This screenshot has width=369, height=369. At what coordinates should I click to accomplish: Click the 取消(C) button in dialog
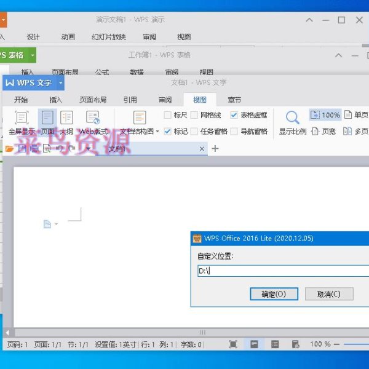click(x=329, y=294)
